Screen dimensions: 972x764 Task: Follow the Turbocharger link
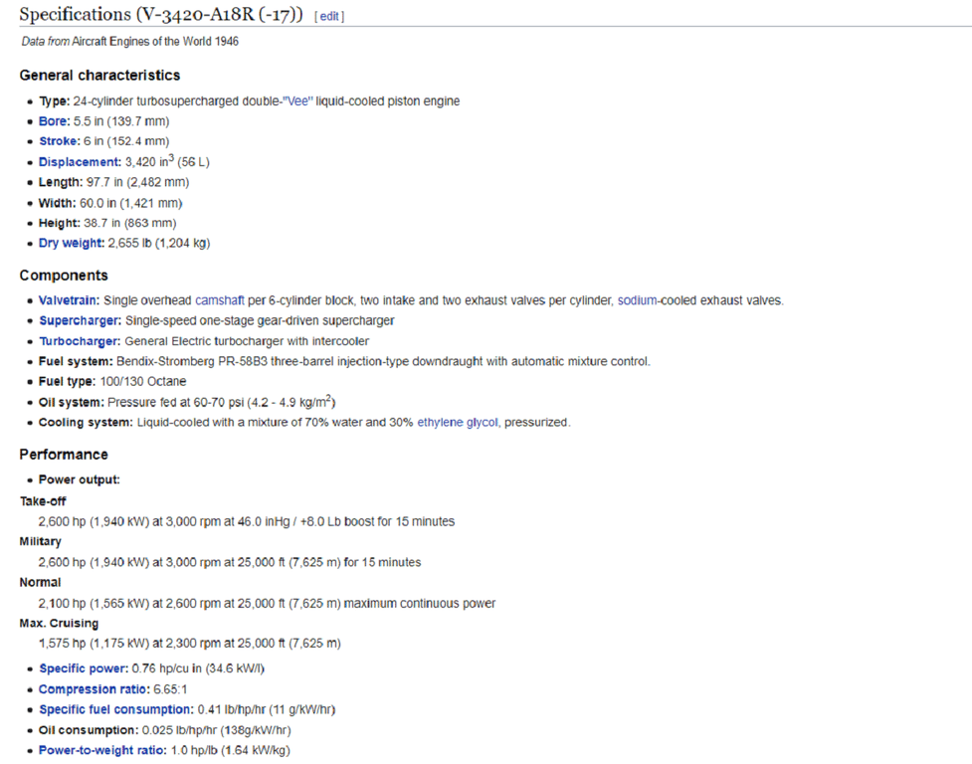click(78, 341)
